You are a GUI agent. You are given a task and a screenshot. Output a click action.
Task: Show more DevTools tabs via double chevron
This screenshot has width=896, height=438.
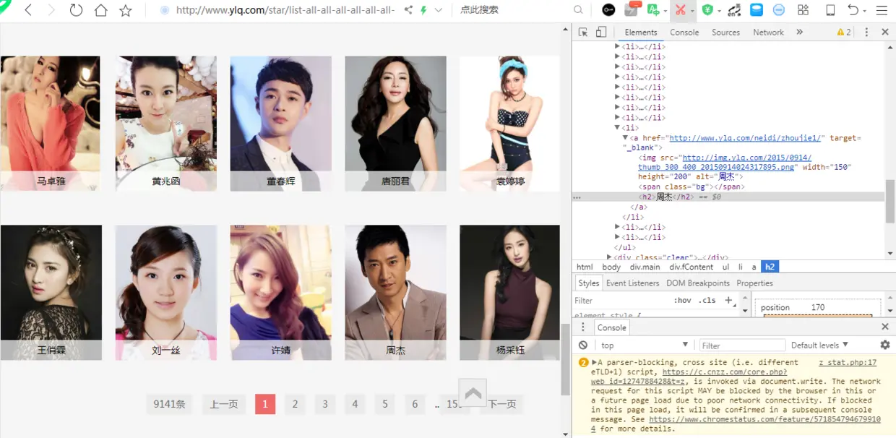tap(800, 32)
